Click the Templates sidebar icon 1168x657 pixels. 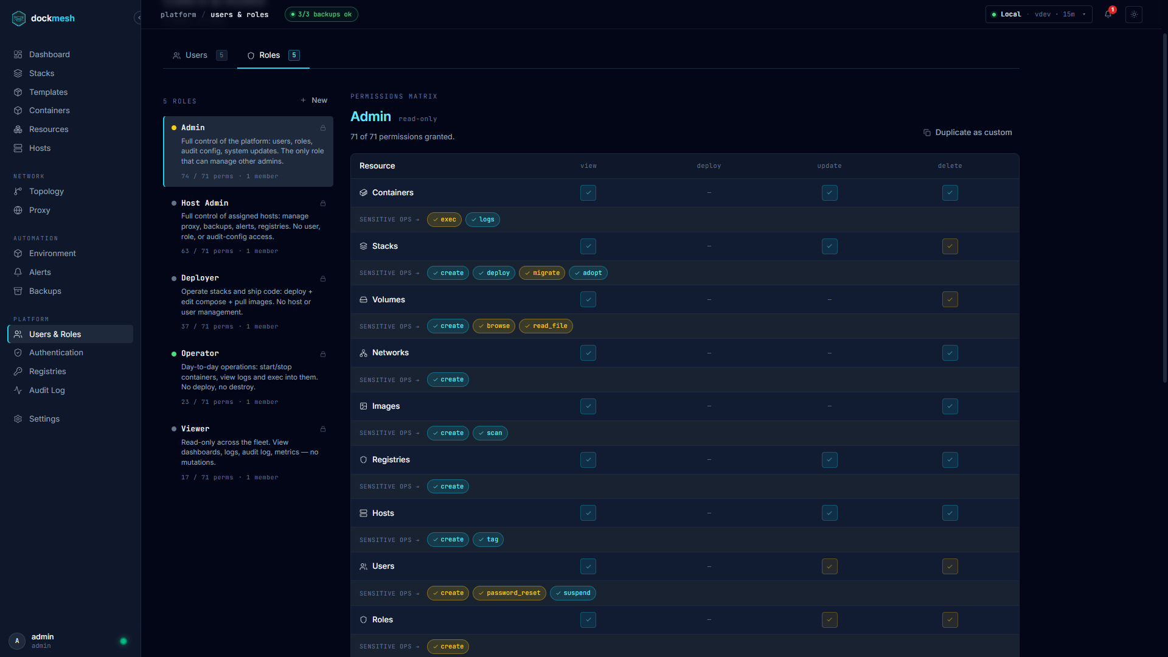click(18, 92)
